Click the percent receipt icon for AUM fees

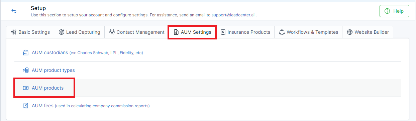[x=26, y=106]
